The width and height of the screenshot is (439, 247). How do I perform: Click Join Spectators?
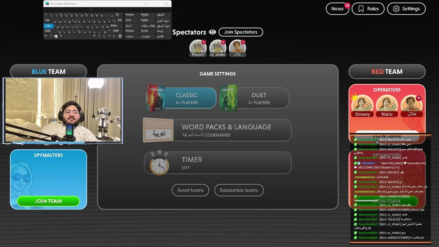click(241, 32)
